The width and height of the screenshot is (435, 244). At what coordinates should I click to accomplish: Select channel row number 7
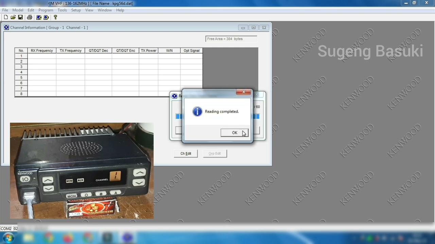[x=21, y=88]
